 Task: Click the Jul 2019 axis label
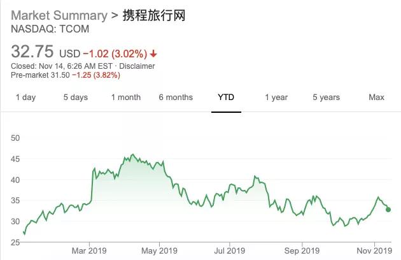click(x=229, y=250)
